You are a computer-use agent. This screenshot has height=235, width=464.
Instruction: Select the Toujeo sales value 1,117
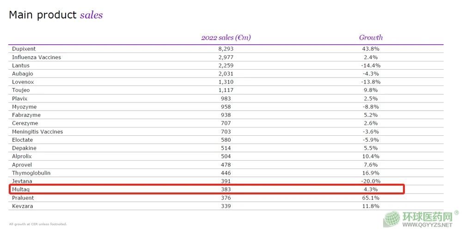click(x=226, y=90)
